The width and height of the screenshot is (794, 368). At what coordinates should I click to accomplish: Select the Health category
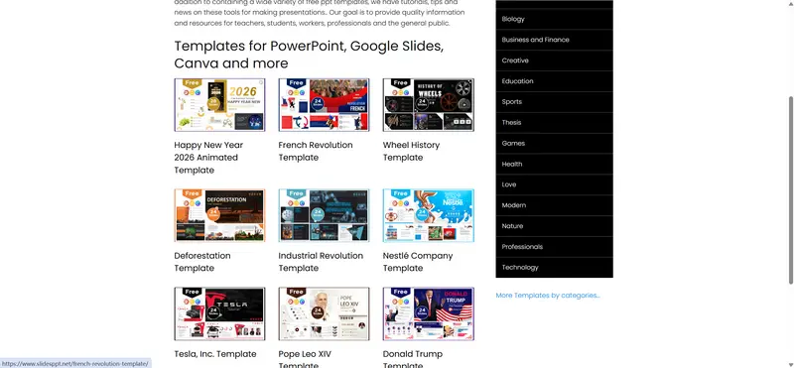click(x=555, y=164)
